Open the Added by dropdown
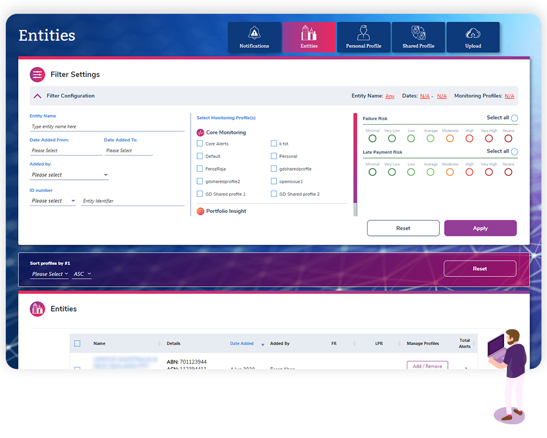The image size is (547, 438). (69, 175)
